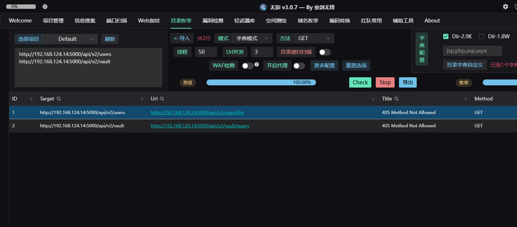Open the users/list URL link
Image resolution: width=517 pixels, height=227 pixels.
click(x=197, y=113)
